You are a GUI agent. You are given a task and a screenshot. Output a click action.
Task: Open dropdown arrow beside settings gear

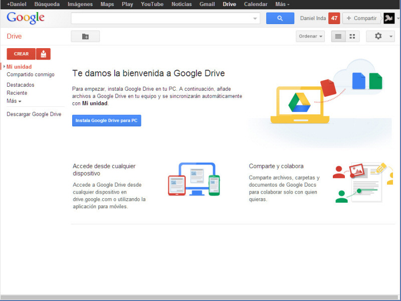[391, 36]
